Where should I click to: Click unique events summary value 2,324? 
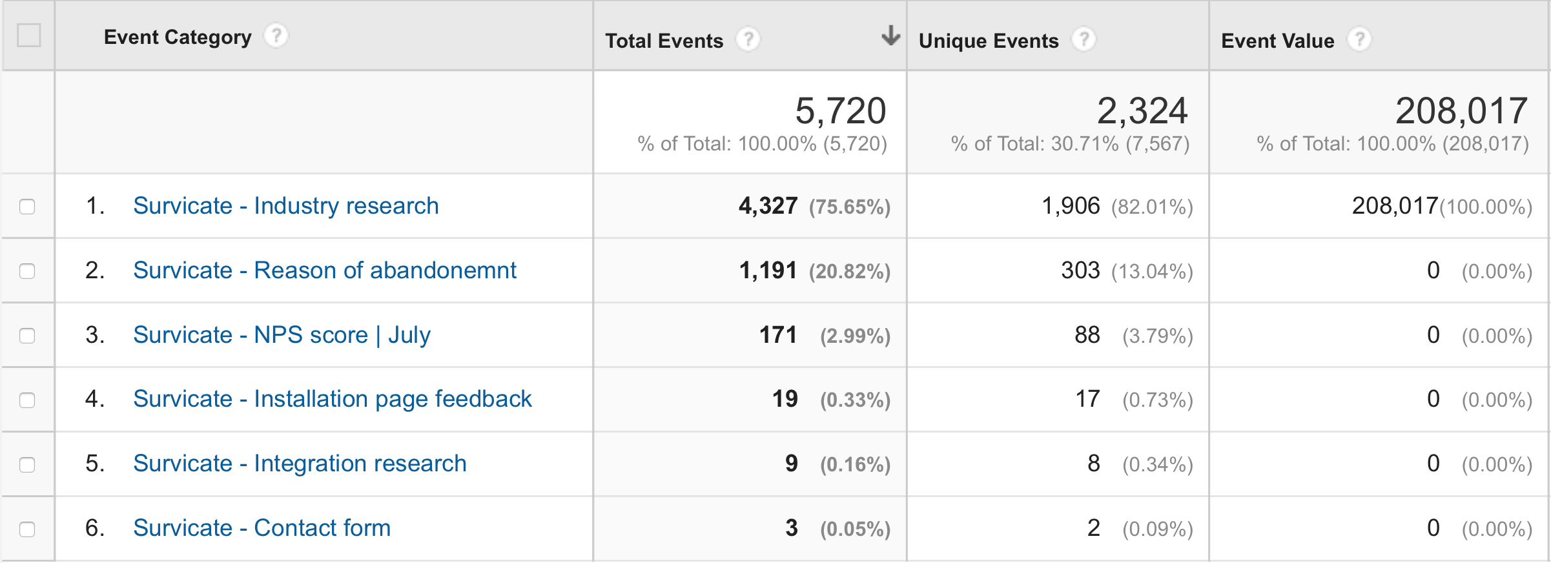click(1142, 111)
